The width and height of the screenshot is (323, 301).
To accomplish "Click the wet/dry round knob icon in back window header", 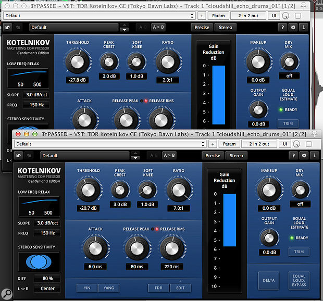I will (285, 16).
